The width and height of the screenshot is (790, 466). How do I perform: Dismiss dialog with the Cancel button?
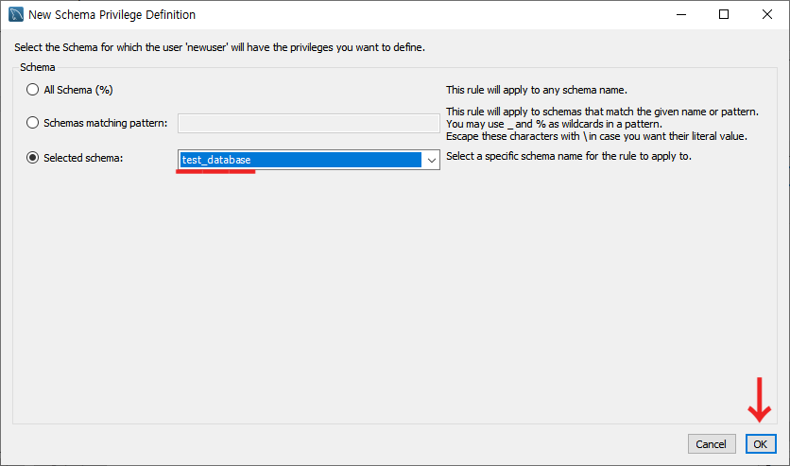pos(712,444)
